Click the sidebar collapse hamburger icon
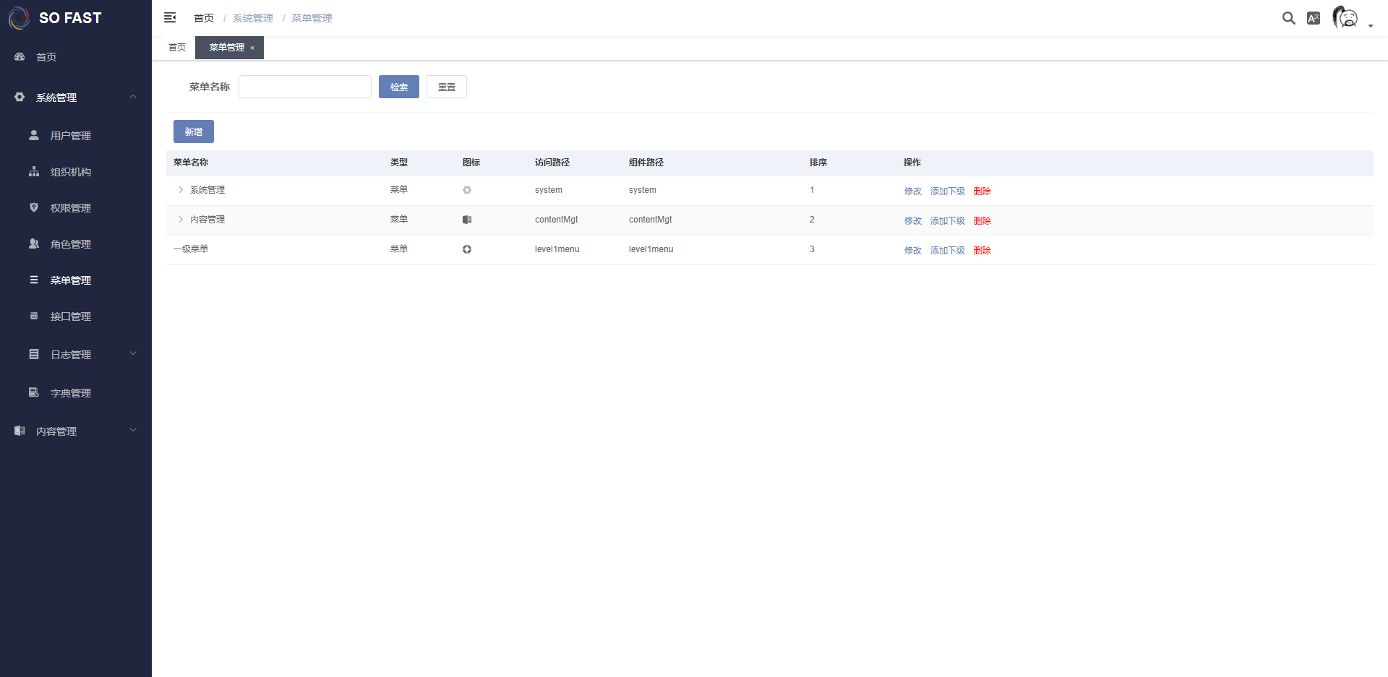The height and width of the screenshot is (677, 1388). point(170,17)
